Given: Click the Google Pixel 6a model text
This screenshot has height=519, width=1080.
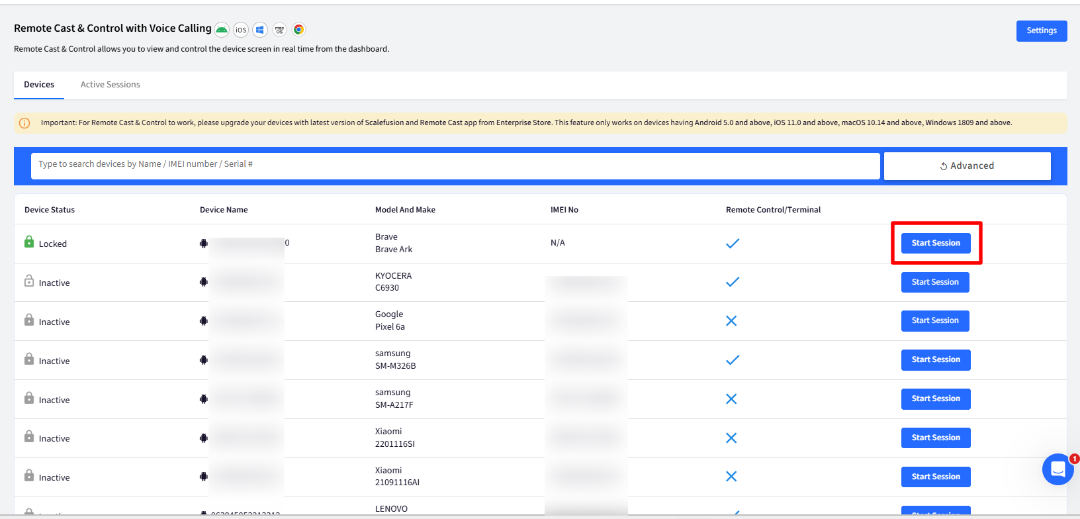Looking at the screenshot, I should (390, 320).
